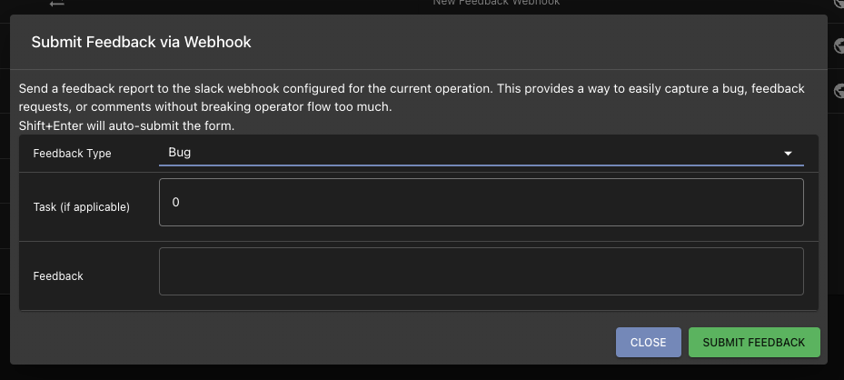Open the Feedback Type selector showing Bug
Screen dimensions: 844x380
tap(482, 153)
